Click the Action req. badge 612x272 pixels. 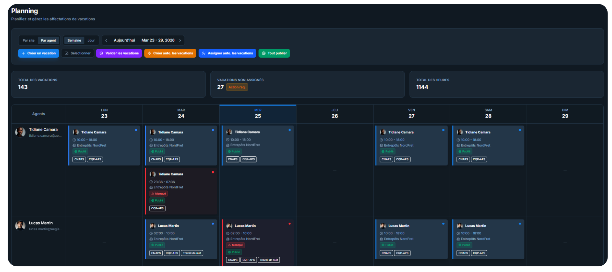[x=237, y=87]
